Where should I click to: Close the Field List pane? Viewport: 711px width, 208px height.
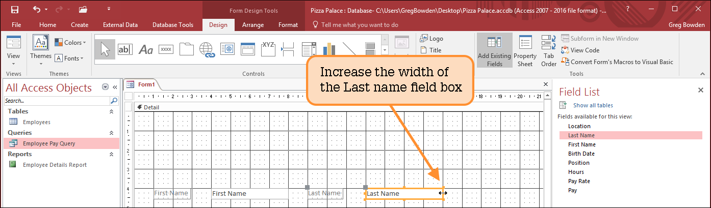[x=700, y=90]
